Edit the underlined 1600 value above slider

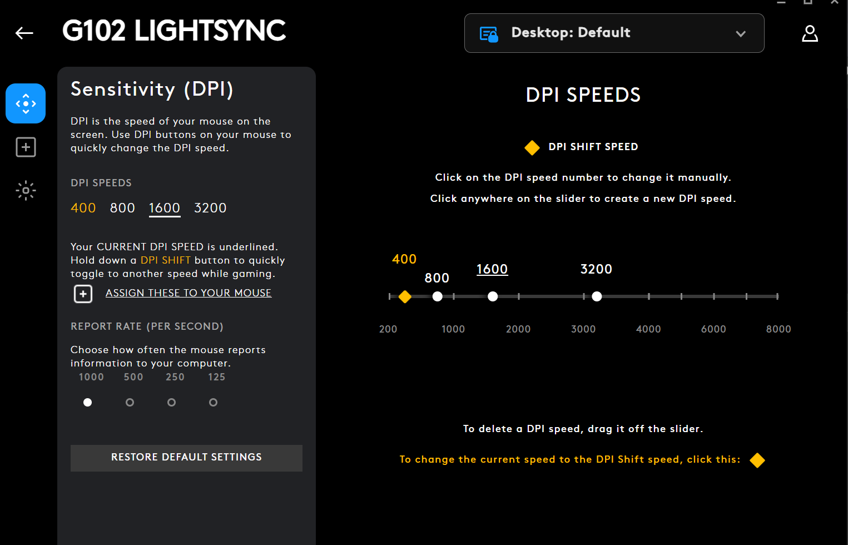pyautogui.click(x=492, y=270)
